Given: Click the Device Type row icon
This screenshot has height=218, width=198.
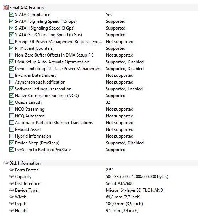Looking at the screenshot, I should [x=11, y=190].
